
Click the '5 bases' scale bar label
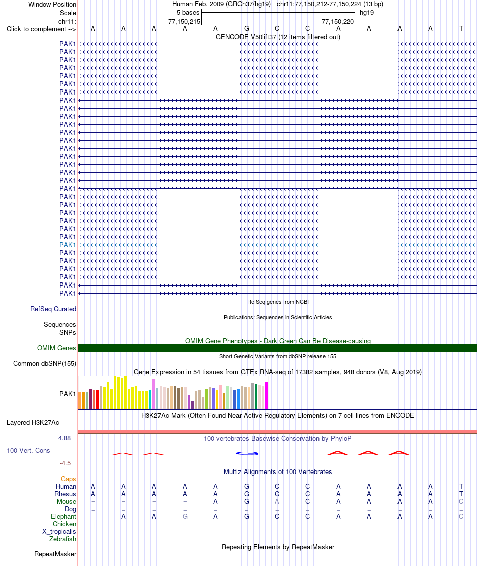(x=188, y=12)
